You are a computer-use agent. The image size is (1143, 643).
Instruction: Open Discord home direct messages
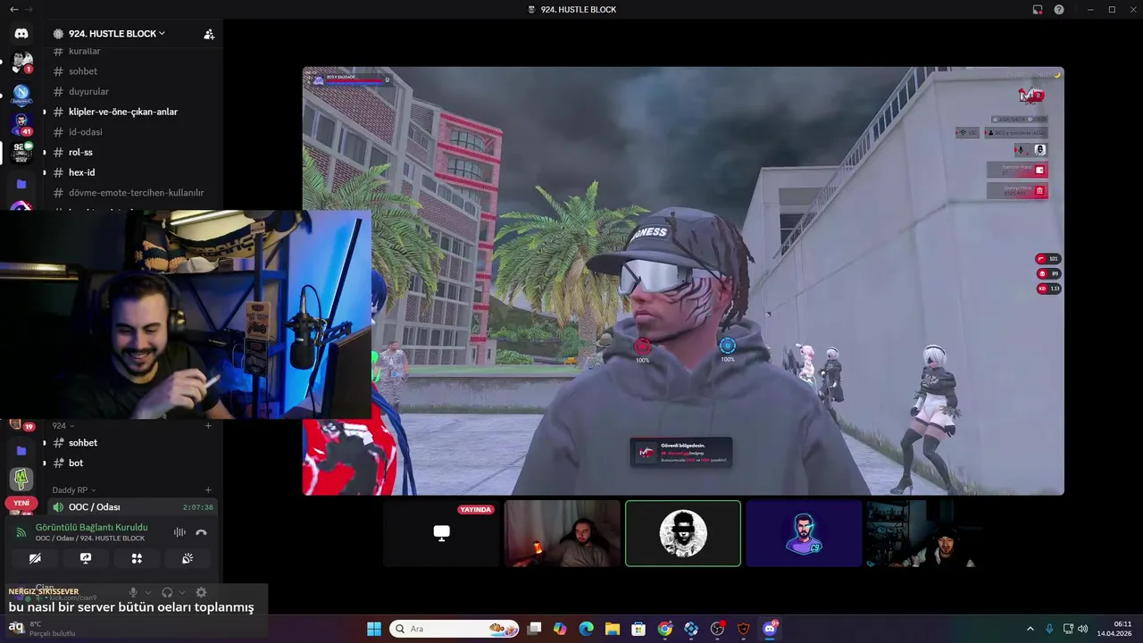click(x=21, y=33)
